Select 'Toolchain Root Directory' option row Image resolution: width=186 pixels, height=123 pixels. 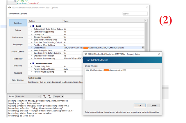click(56, 58)
